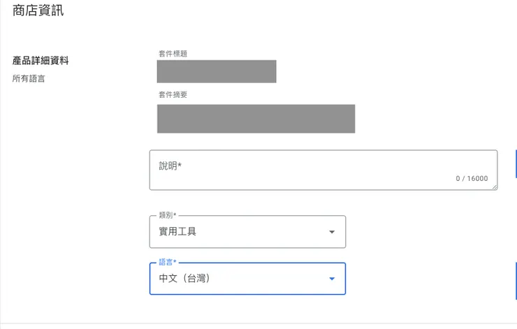Click the blue bar beside 語言 dropdown
The width and height of the screenshot is (517, 329).
pyautogui.click(x=516, y=280)
